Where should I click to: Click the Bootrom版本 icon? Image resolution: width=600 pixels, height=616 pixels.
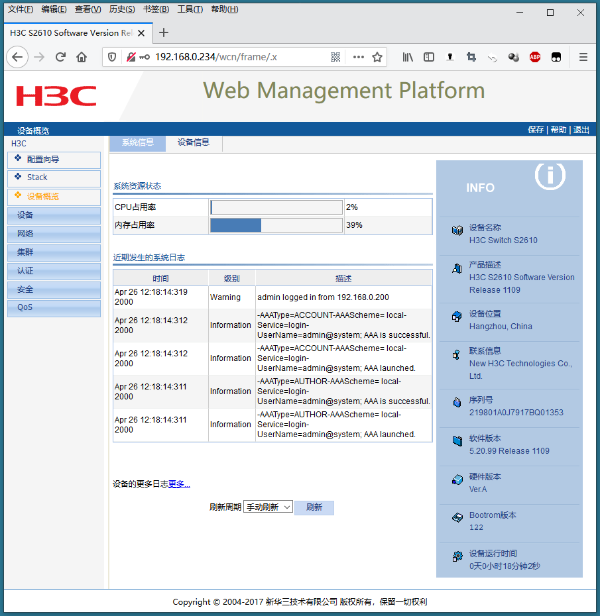pos(457,515)
